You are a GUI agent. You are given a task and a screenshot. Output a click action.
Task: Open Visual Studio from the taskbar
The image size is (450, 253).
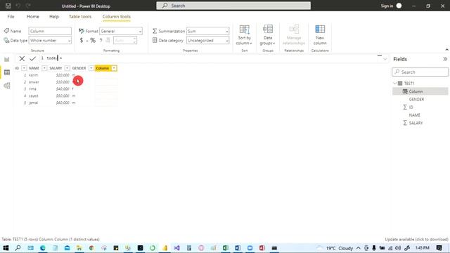click(x=176, y=248)
